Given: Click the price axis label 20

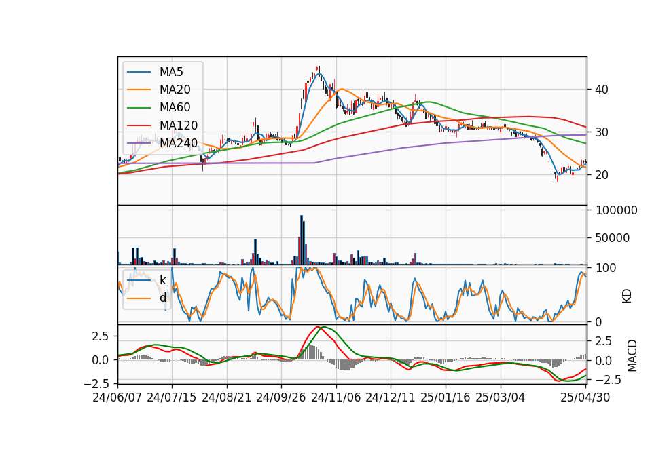Looking at the screenshot, I should point(601,175).
